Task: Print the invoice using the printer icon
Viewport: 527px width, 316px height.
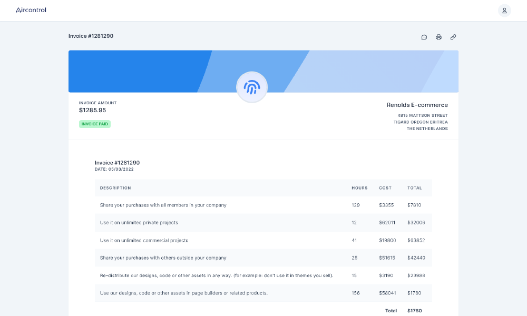Action: pos(438,37)
